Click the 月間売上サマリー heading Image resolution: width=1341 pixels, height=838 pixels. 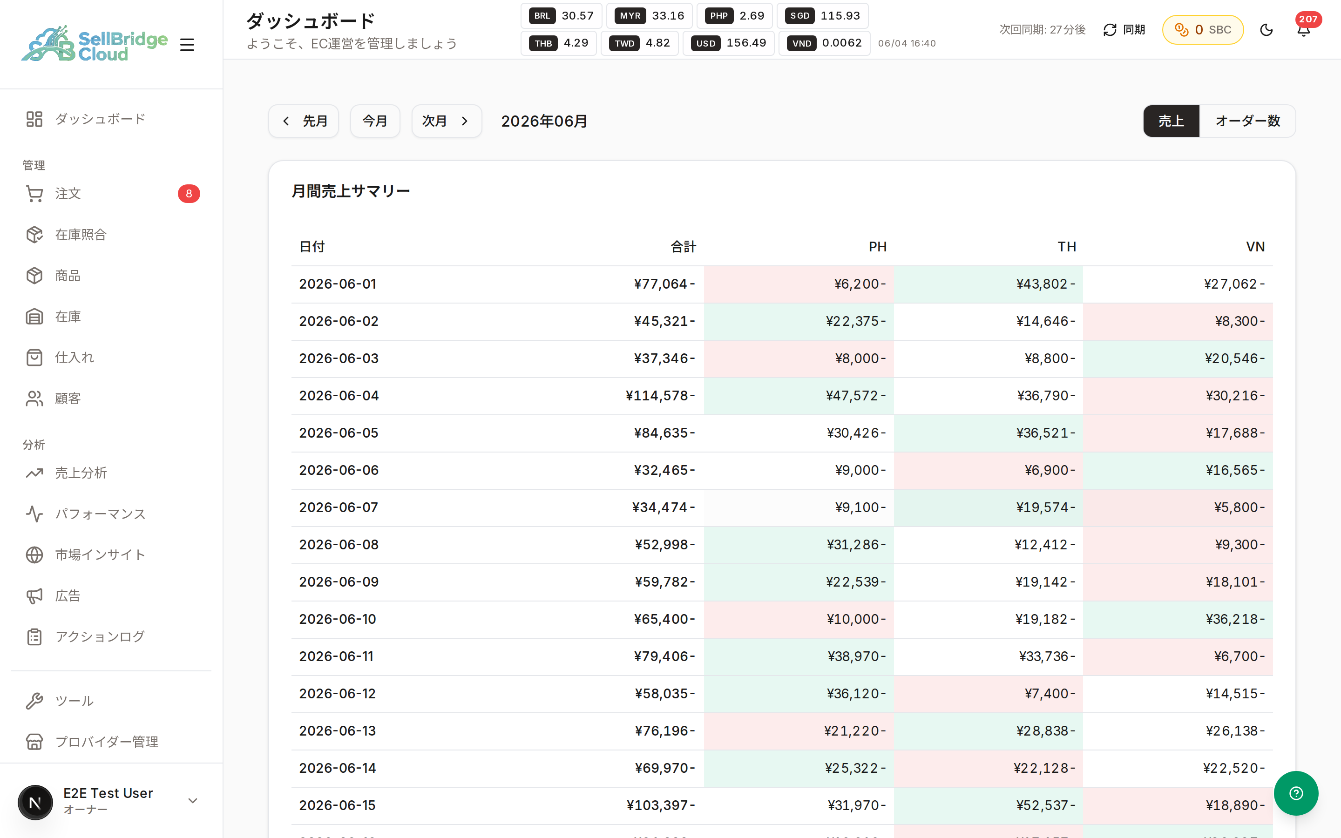351,191
